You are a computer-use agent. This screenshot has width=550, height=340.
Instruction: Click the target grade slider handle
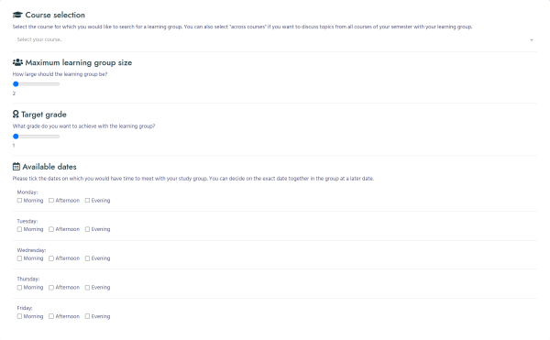[16, 137]
